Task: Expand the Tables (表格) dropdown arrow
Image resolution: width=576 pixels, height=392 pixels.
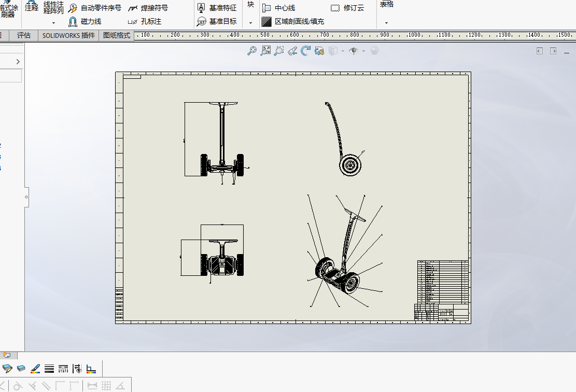Action: pos(386,23)
